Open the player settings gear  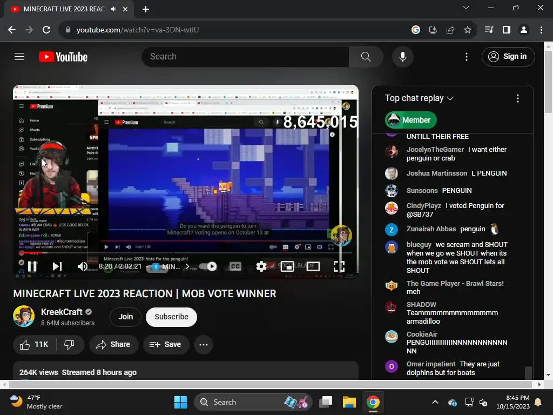pyautogui.click(x=261, y=266)
